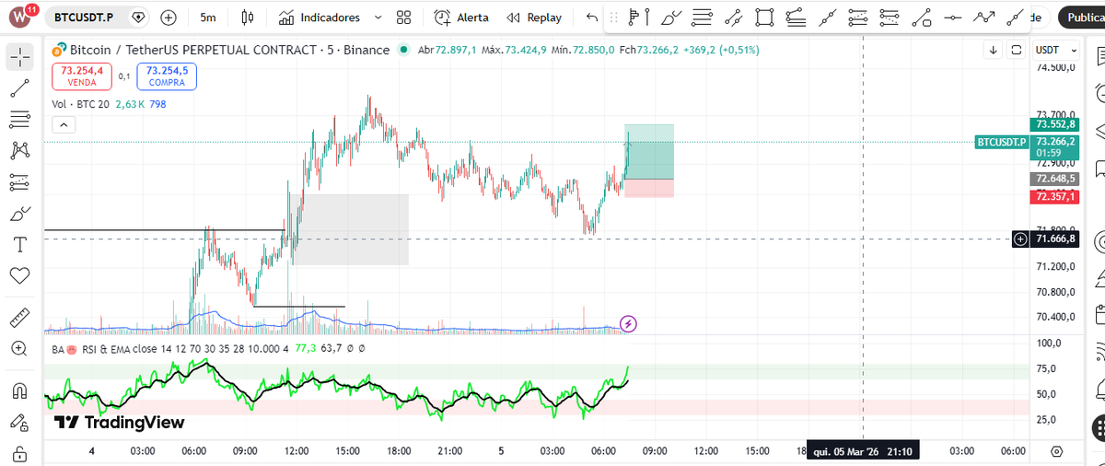
Task: Click the Vol · BTC indicator legend
Action: (81, 104)
